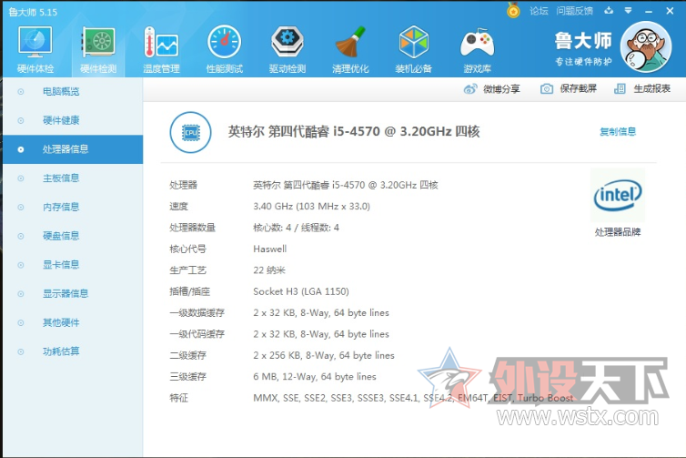
Task: Select 显卡信息 in the sidebar
Action: pos(73,265)
